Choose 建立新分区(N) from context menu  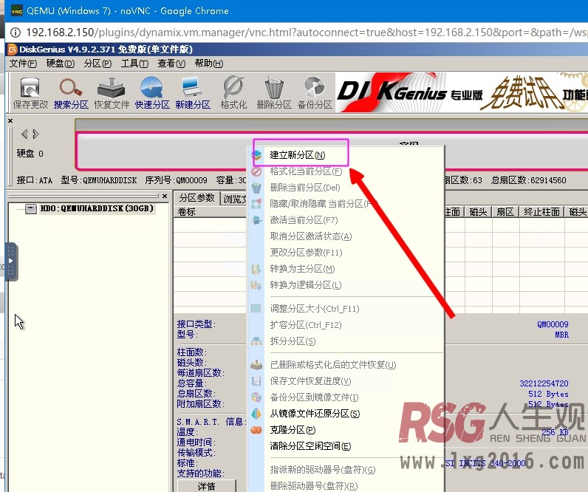pos(346,155)
